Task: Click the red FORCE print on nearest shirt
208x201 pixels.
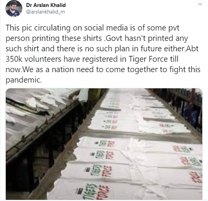Action: click(104, 192)
